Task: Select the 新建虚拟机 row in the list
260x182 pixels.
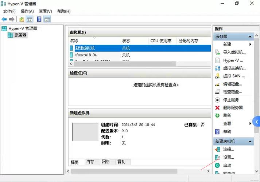Action: (x=140, y=48)
